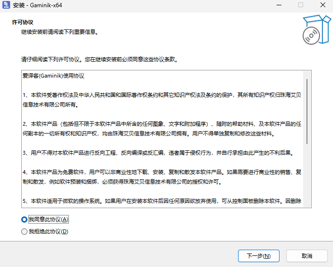Click the '爱译客(Gaminik)使用协议' heading text

coord(53,76)
